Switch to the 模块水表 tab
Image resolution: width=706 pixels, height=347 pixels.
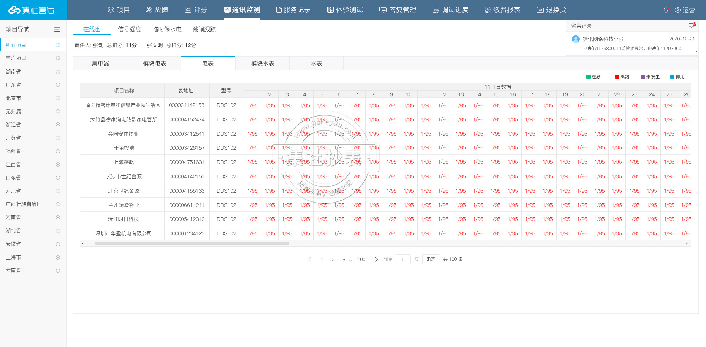(262, 63)
